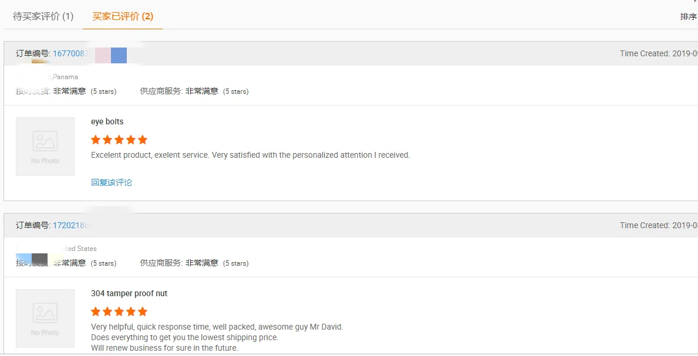Open order number link starting with 1720218
This screenshot has width=698, height=356.
[70, 225]
